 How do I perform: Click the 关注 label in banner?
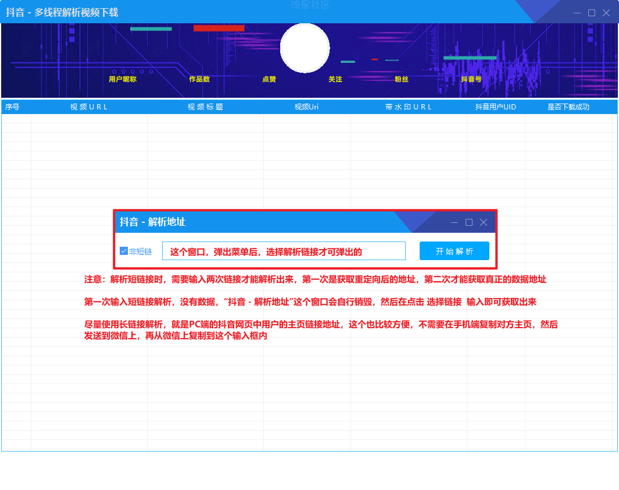click(335, 79)
